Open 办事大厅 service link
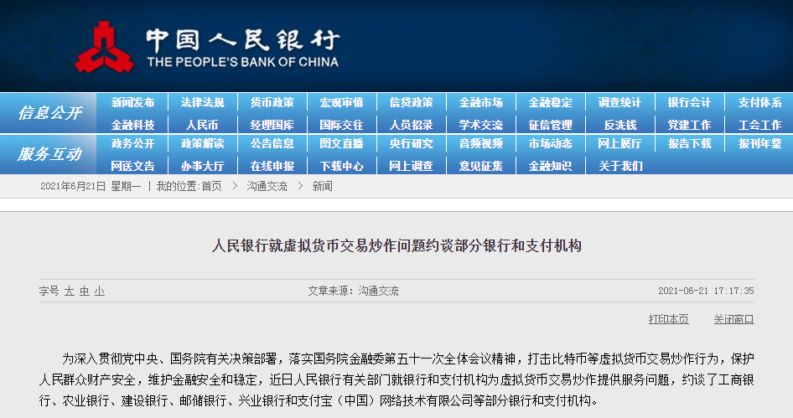This screenshot has width=793, height=418. [202, 166]
